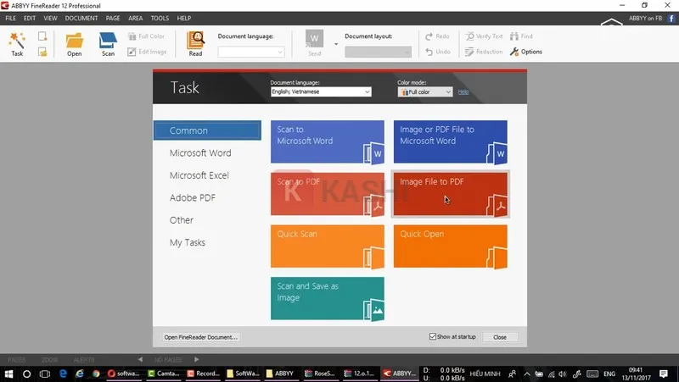The height and width of the screenshot is (382, 679).
Task: Click the Cortana circle taskbar icon
Action: click(26, 374)
